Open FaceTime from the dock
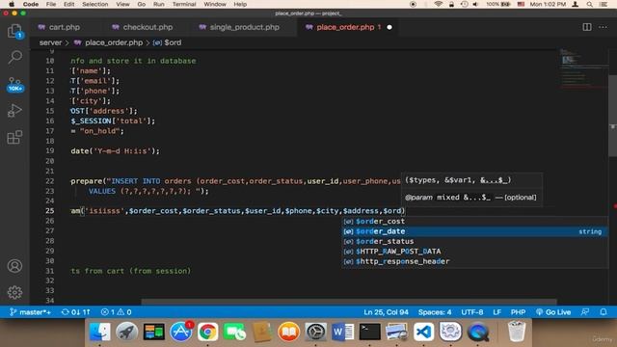Viewport: 617px width, 347px height. point(234,332)
